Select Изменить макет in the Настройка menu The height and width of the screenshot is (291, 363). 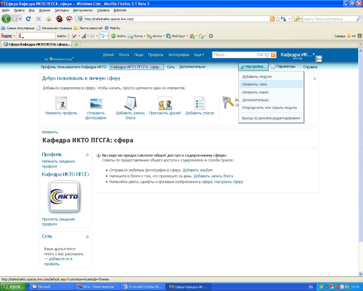pyautogui.click(x=271, y=92)
